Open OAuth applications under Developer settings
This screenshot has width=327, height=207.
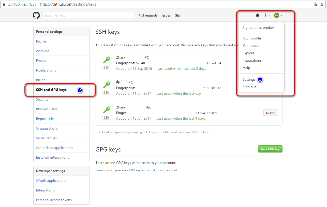tap(61, 181)
